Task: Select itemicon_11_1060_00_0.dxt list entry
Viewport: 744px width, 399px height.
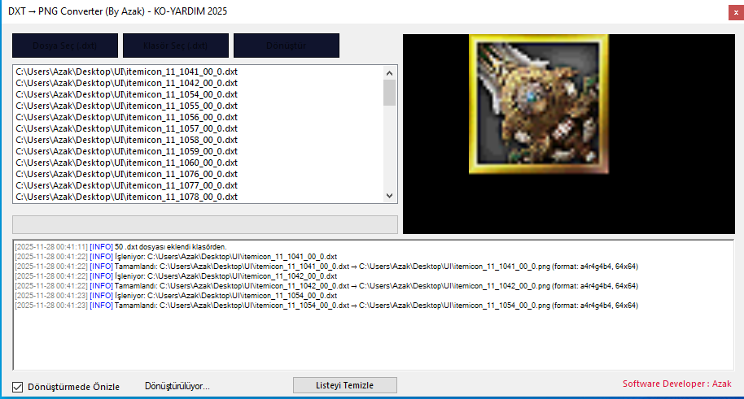Action: pyautogui.click(x=127, y=163)
